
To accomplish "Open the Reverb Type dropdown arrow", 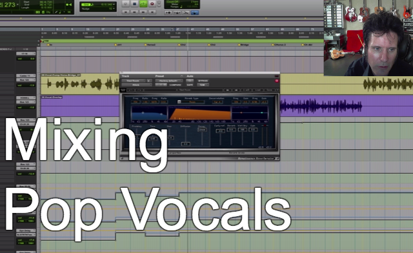I will tap(179, 102).
